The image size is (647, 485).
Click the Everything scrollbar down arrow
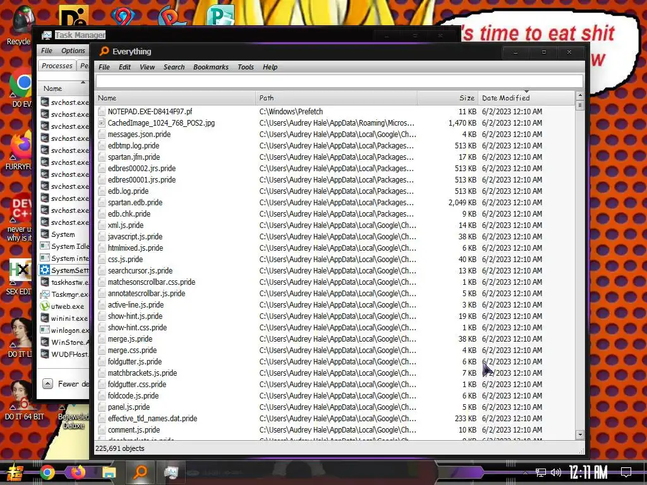pos(580,434)
